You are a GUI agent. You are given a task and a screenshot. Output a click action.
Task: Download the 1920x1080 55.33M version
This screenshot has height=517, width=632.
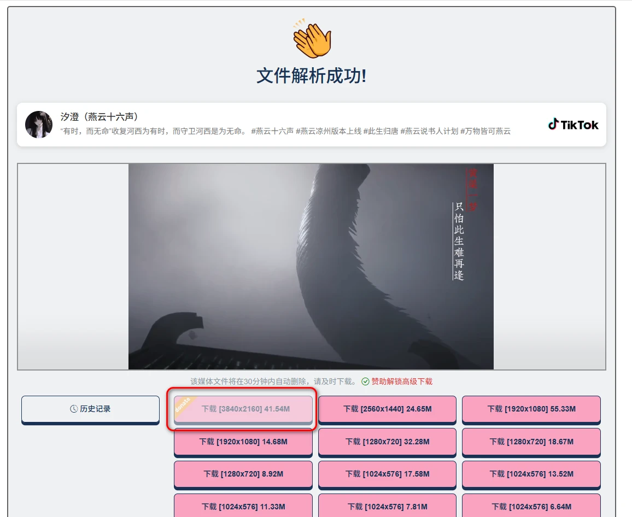pos(531,409)
